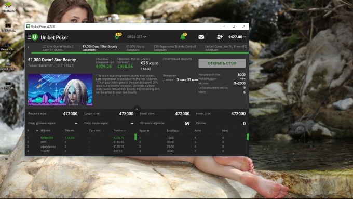Screen dimensions: 353x199
Task: Open notifications bell icon
Action: [183, 37]
